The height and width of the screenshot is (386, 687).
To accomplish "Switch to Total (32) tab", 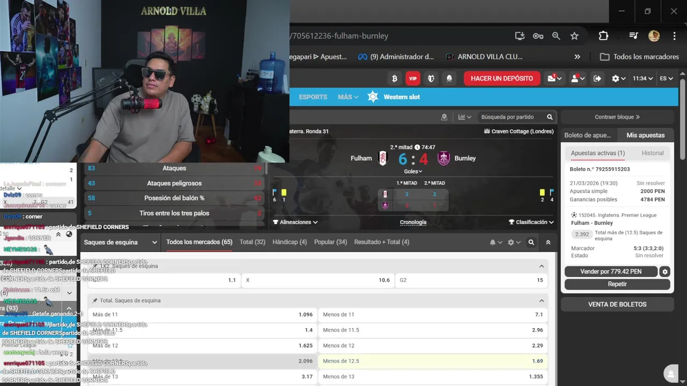I will tap(252, 242).
